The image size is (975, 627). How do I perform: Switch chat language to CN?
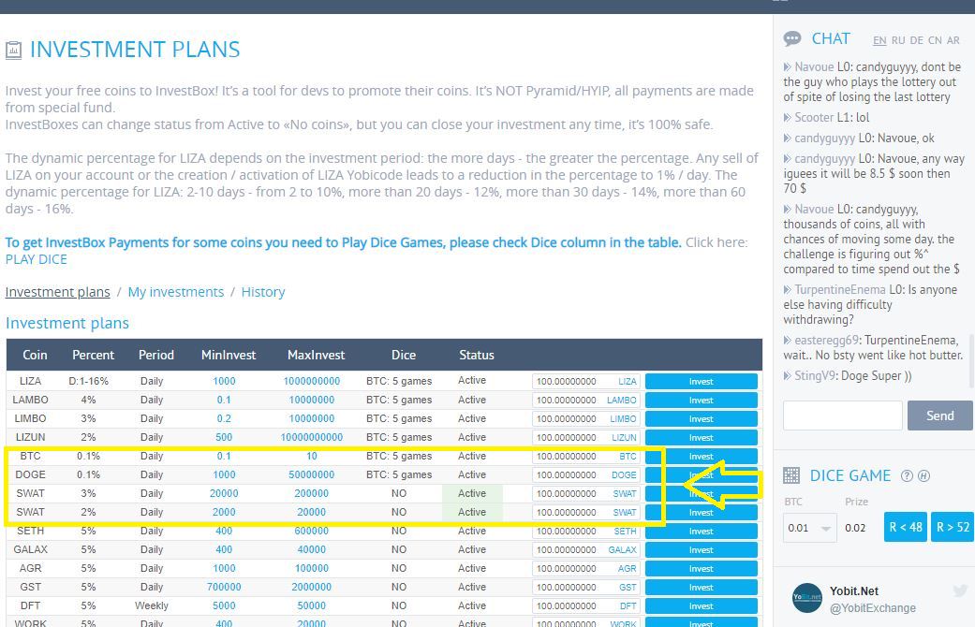click(935, 40)
